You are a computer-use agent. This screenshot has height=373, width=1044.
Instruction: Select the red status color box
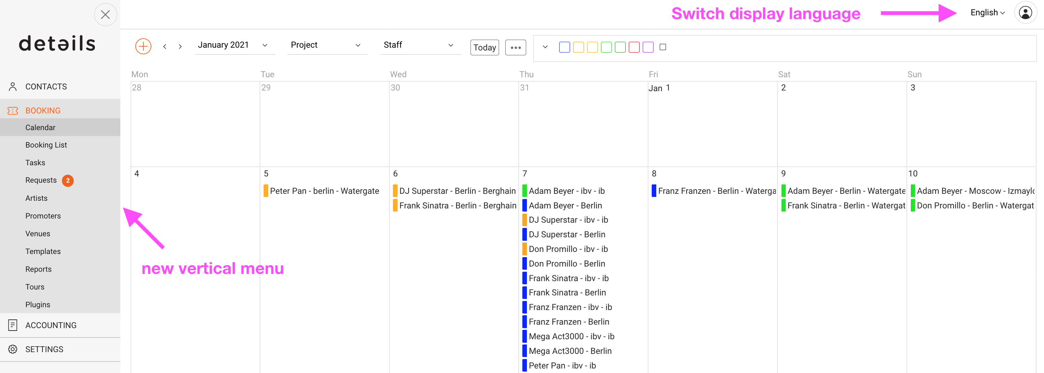coord(634,47)
